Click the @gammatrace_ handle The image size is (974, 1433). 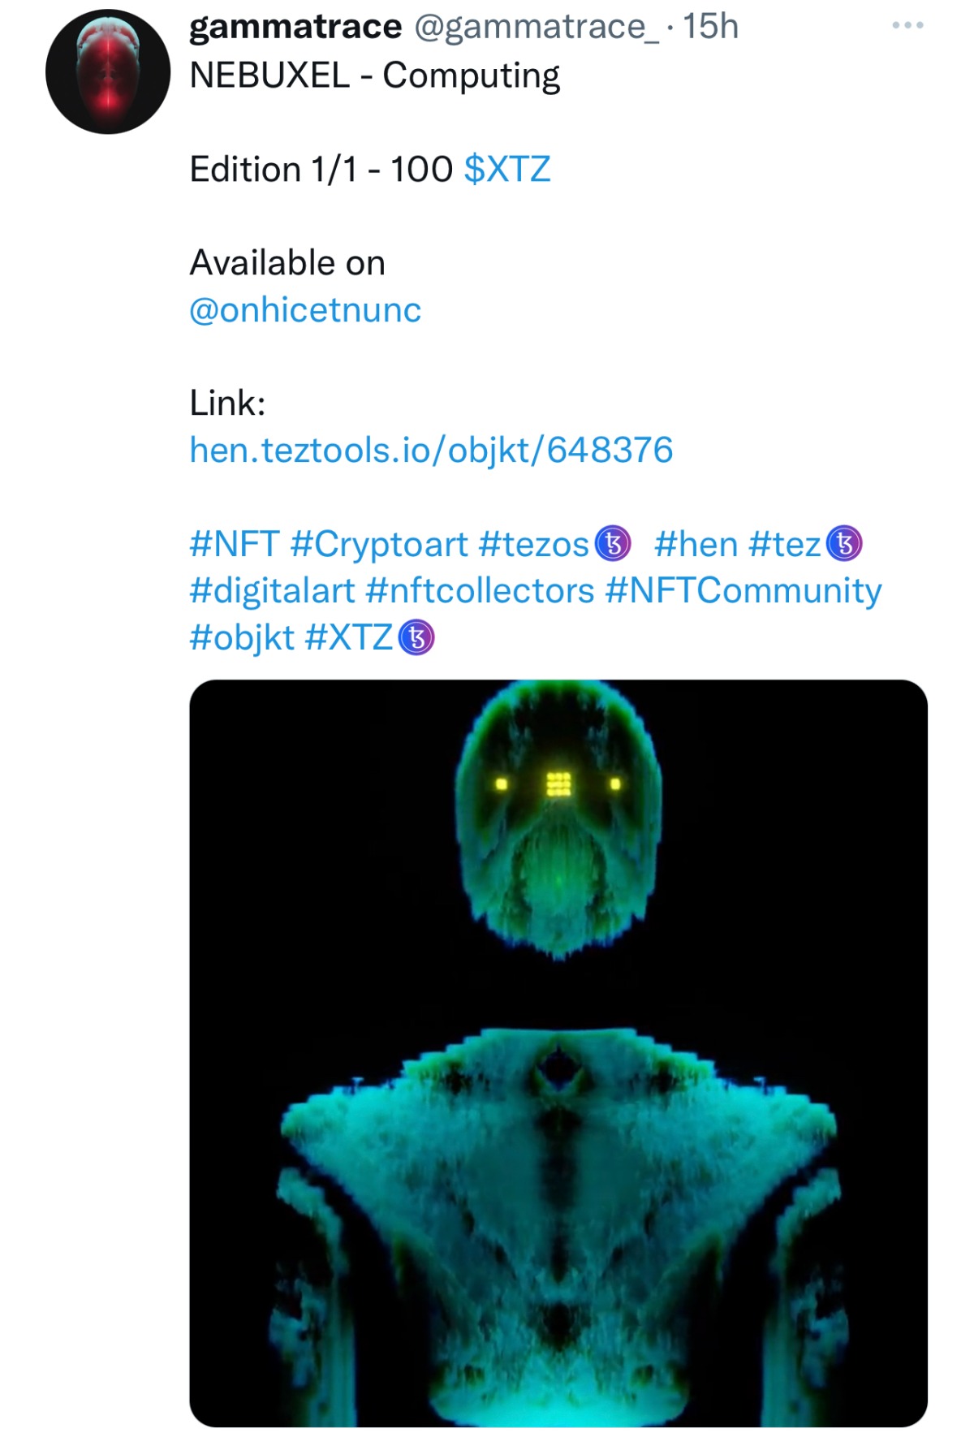[x=537, y=27]
